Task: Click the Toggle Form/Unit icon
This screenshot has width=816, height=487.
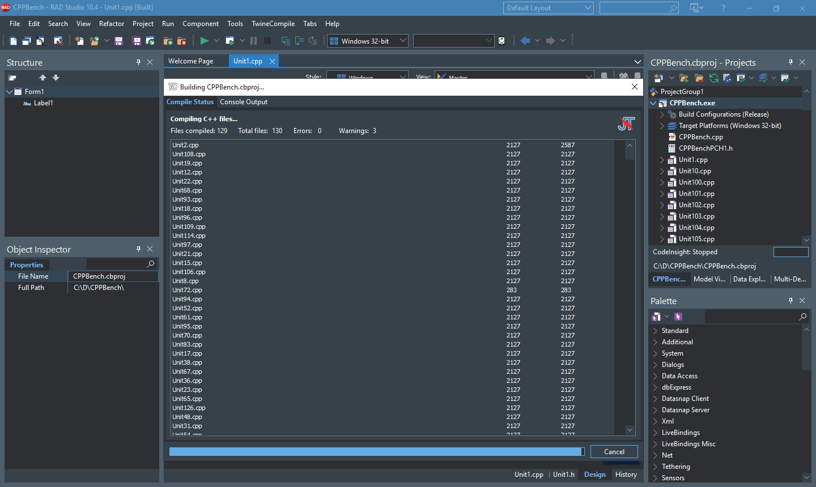Action: point(40,41)
